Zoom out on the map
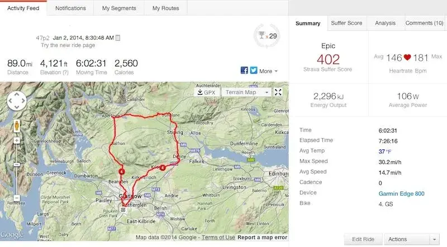Screen dimensions: 447x247 point(17,198)
